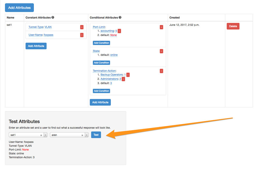The height and width of the screenshot is (170, 256).
Task: Delete the set1 attribute set
Action: coord(233,26)
